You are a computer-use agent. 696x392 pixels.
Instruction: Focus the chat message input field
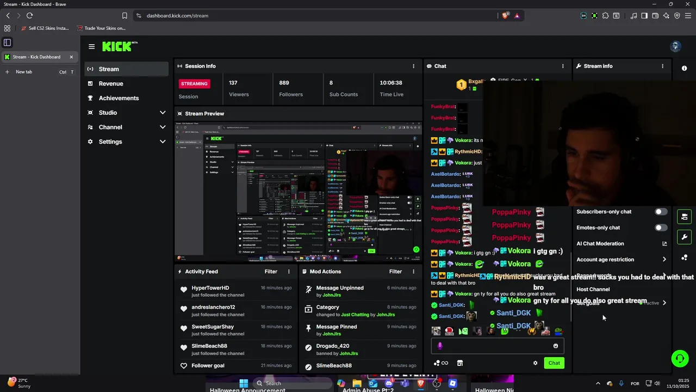(497, 346)
